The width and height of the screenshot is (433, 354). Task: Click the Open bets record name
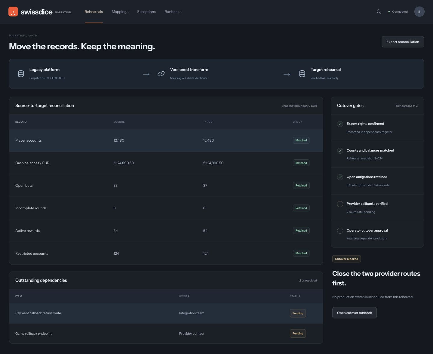[24, 186]
